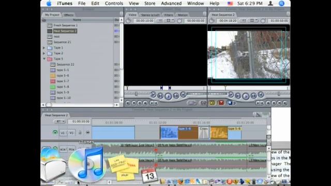The width and height of the screenshot is (331, 186).
Task: Open the Viewer view mode pop-up
Action: (170, 21)
